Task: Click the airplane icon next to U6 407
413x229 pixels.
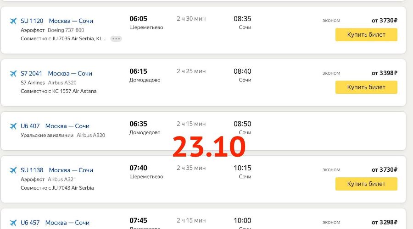Action: point(13,126)
